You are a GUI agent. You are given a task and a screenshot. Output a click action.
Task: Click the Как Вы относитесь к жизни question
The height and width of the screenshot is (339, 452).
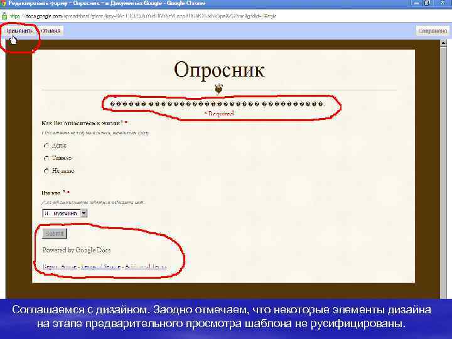pos(85,123)
